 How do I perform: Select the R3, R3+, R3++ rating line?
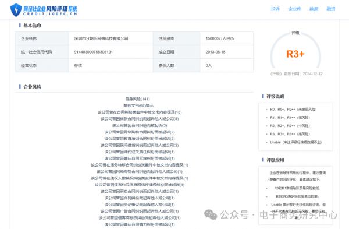pyautogui.click(x=290, y=134)
